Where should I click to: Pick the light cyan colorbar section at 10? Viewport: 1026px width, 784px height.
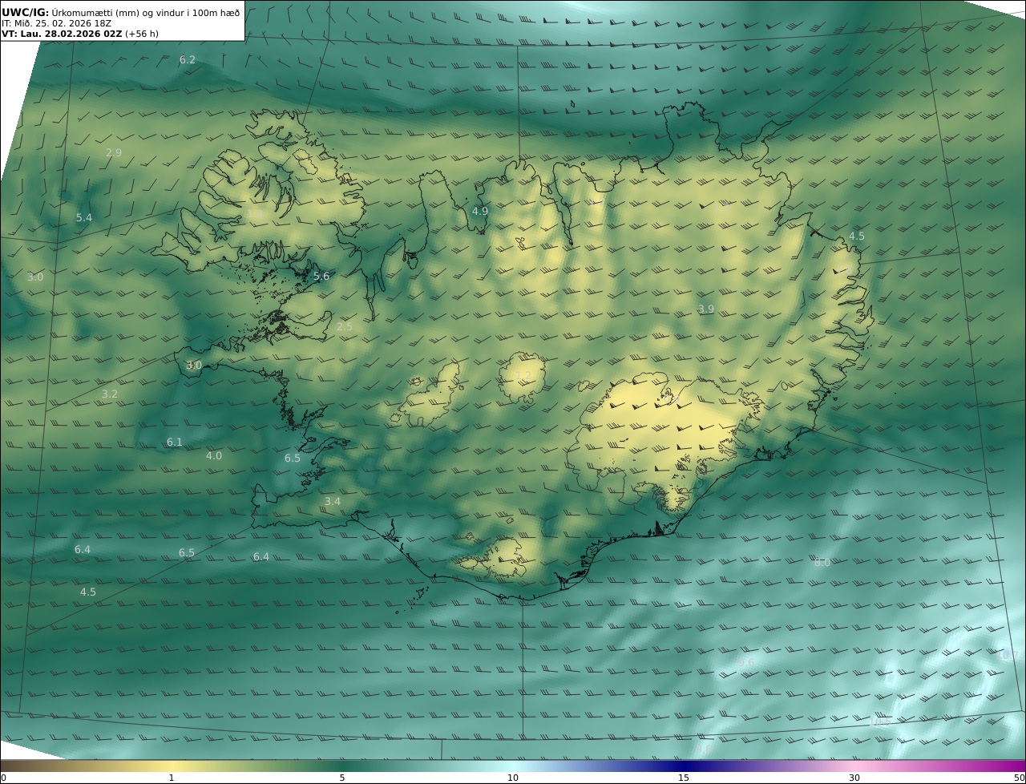(x=513, y=766)
